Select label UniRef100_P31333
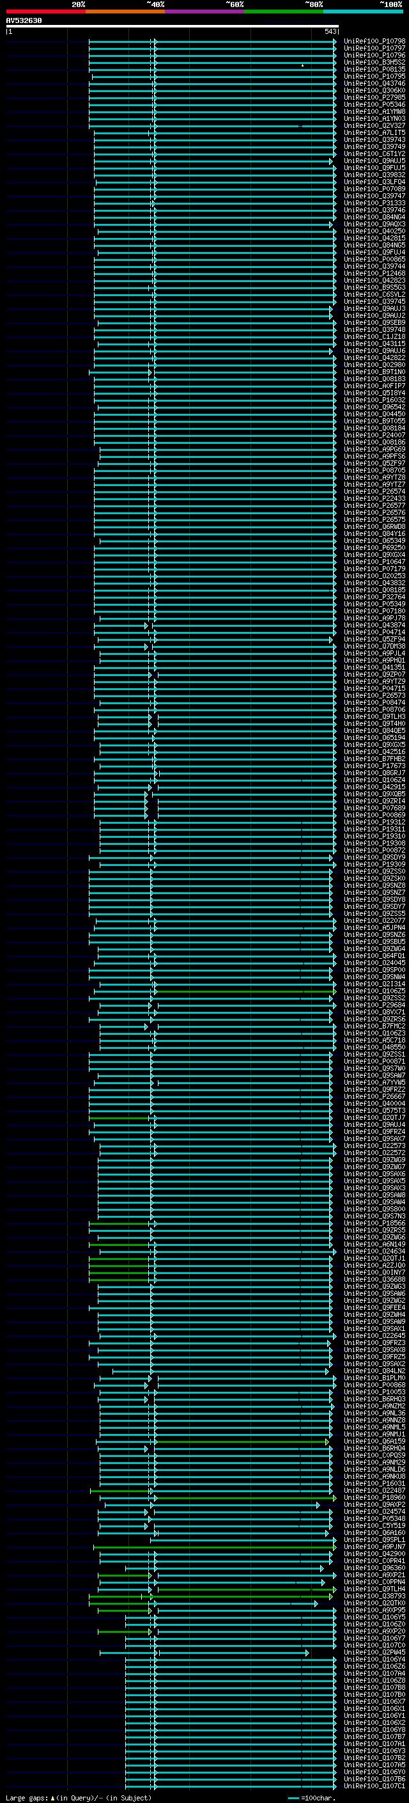This screenshot has width=409, height=1803. pos(374,203)
